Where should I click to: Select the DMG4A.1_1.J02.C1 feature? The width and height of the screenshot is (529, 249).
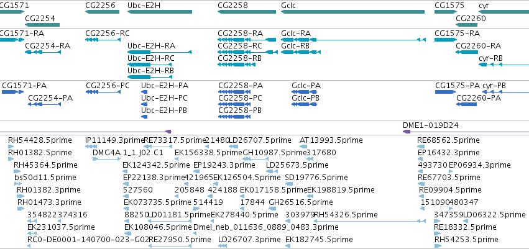[107, 159]
